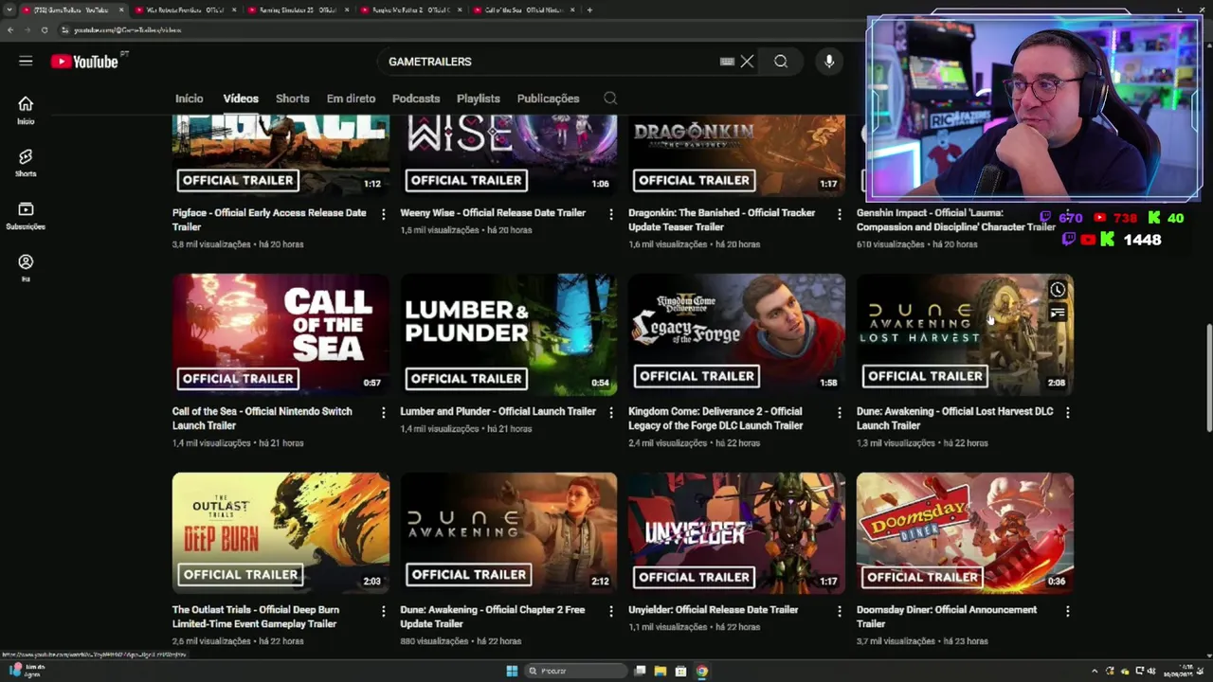Open options for Dune Lost Harvest video
Viewport: 1213px width, 682px height.
click(x=1067, y=413)
